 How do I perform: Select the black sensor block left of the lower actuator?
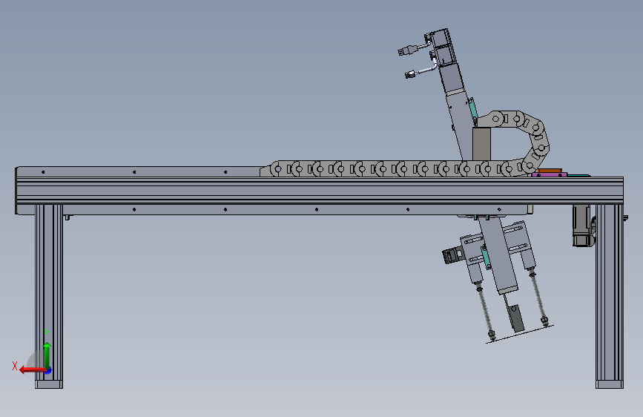pos(451,256)
